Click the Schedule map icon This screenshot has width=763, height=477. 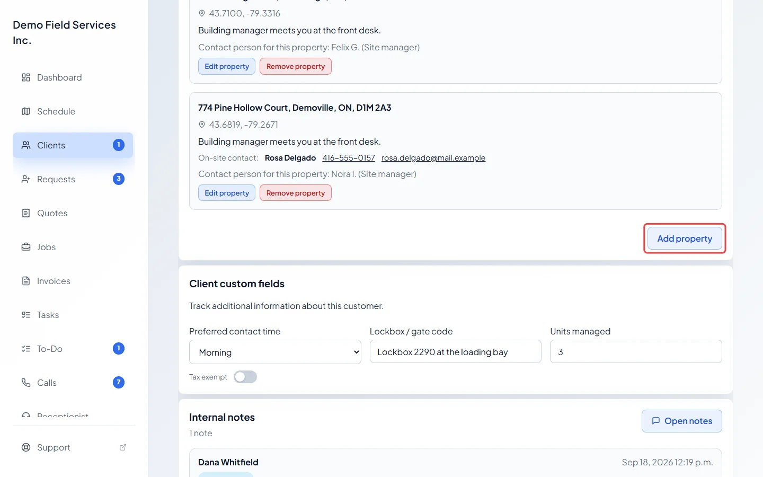26,111
